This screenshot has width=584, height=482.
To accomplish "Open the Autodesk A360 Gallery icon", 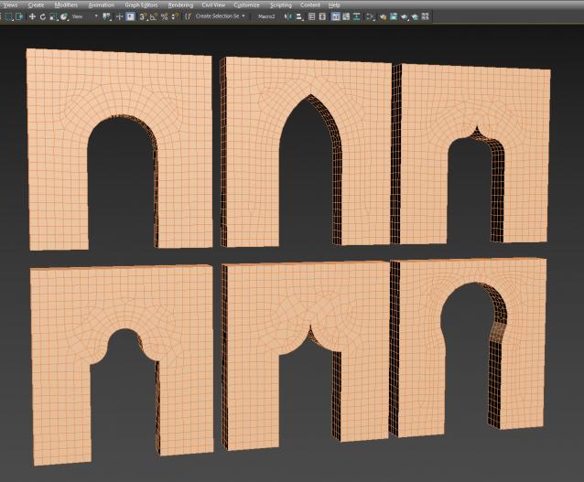I will point(425,16).
